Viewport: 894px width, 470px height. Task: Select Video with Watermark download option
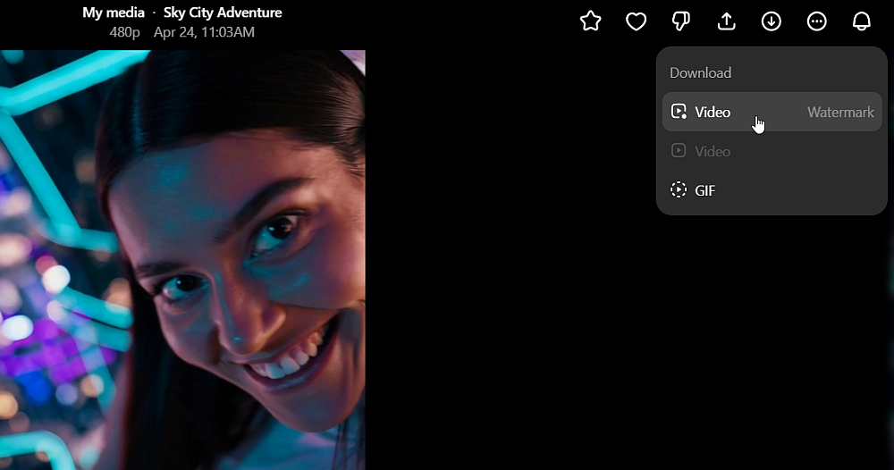[x=713, y=113]
